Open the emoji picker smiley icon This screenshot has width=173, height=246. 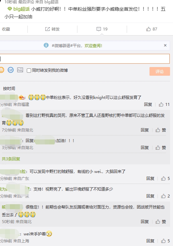tap(2, 70)
